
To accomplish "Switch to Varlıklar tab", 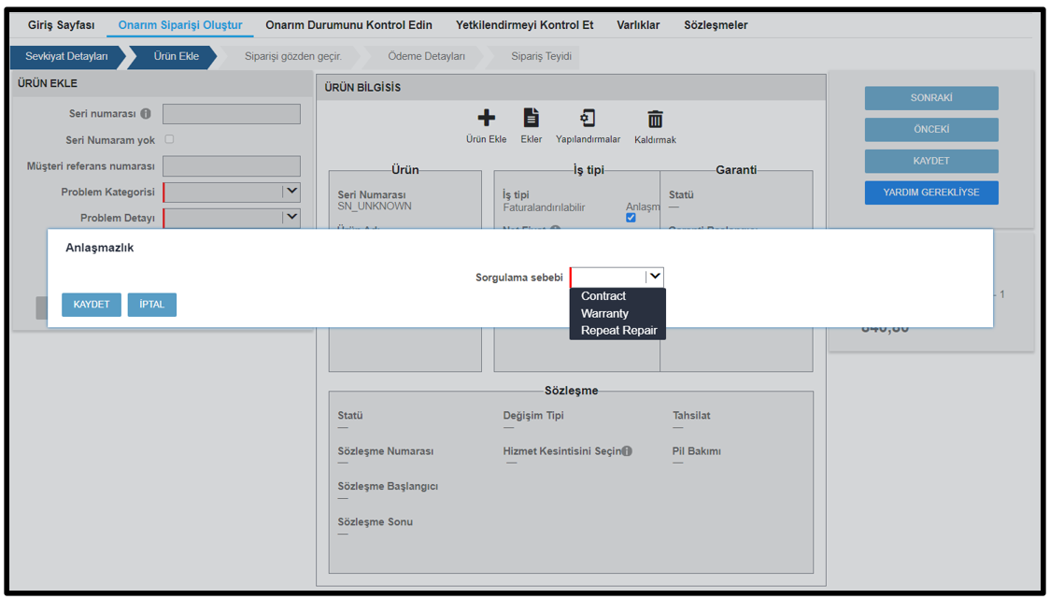I will (x=638, y=25).
